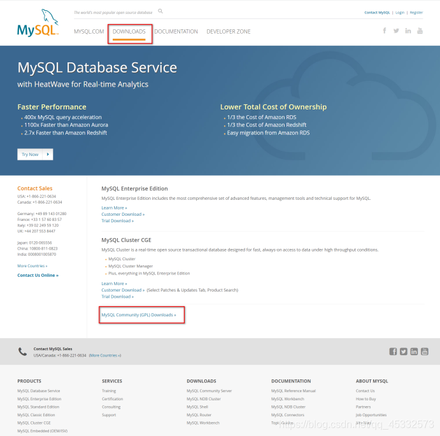This screenshot has height=436, width=440.
Task: Switch to DEVELOPER ZONE tab
Action: [229, 31]
